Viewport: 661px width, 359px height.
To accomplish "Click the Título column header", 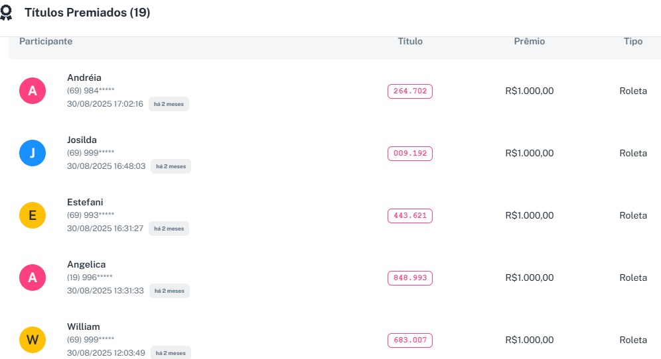I will (410, 41).
